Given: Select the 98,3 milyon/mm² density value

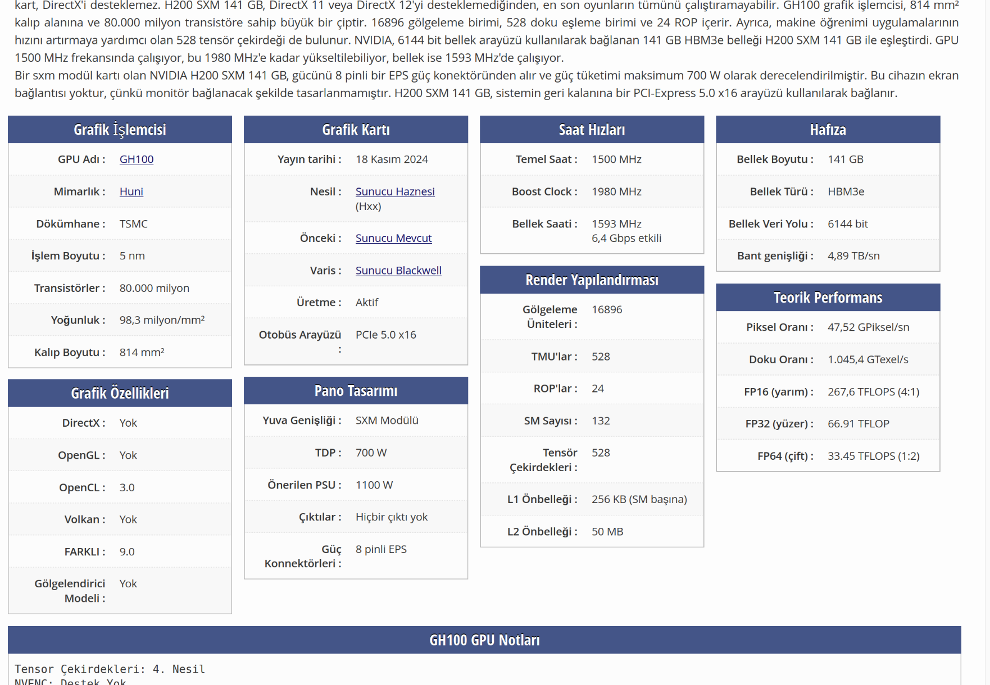Looking at the screenshot, I should [162, 320].
